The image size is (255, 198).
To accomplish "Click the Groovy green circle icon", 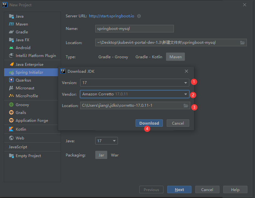I will 11,105.
